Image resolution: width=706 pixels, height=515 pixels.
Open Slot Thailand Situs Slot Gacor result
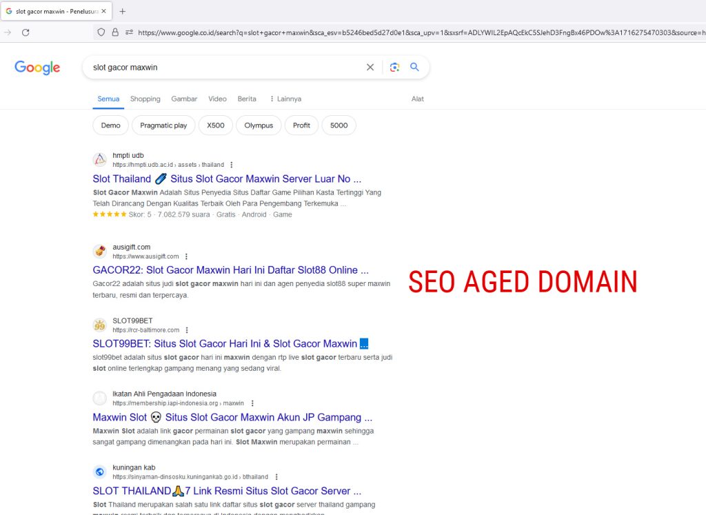[x=227, y=179]
